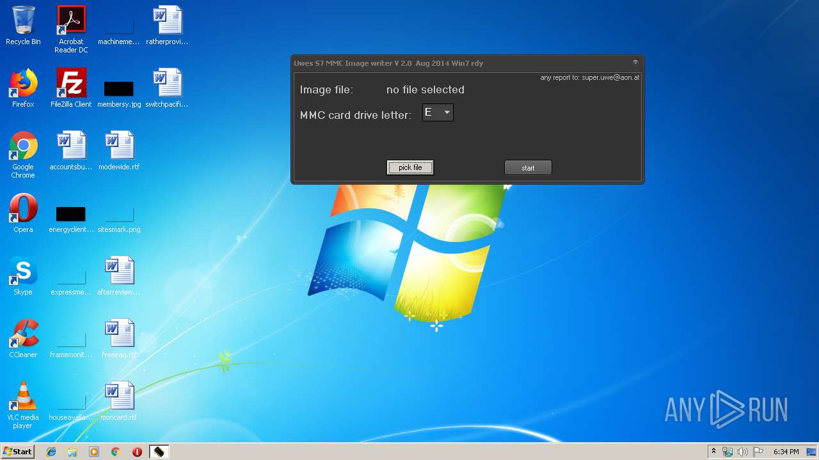
Task: Launch Internet Explorer from the taskbar
Action: [x=51, y=452]
